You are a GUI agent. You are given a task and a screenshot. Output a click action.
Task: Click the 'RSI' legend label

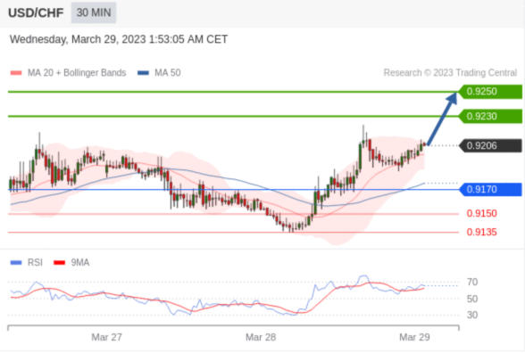click(35, 263)
